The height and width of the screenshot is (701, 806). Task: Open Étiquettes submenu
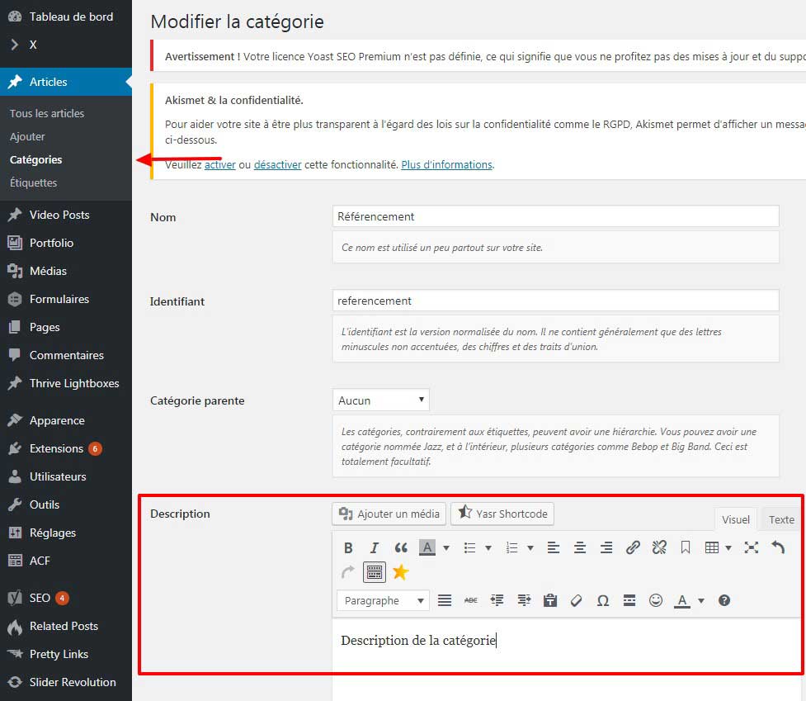click(34, 182)
